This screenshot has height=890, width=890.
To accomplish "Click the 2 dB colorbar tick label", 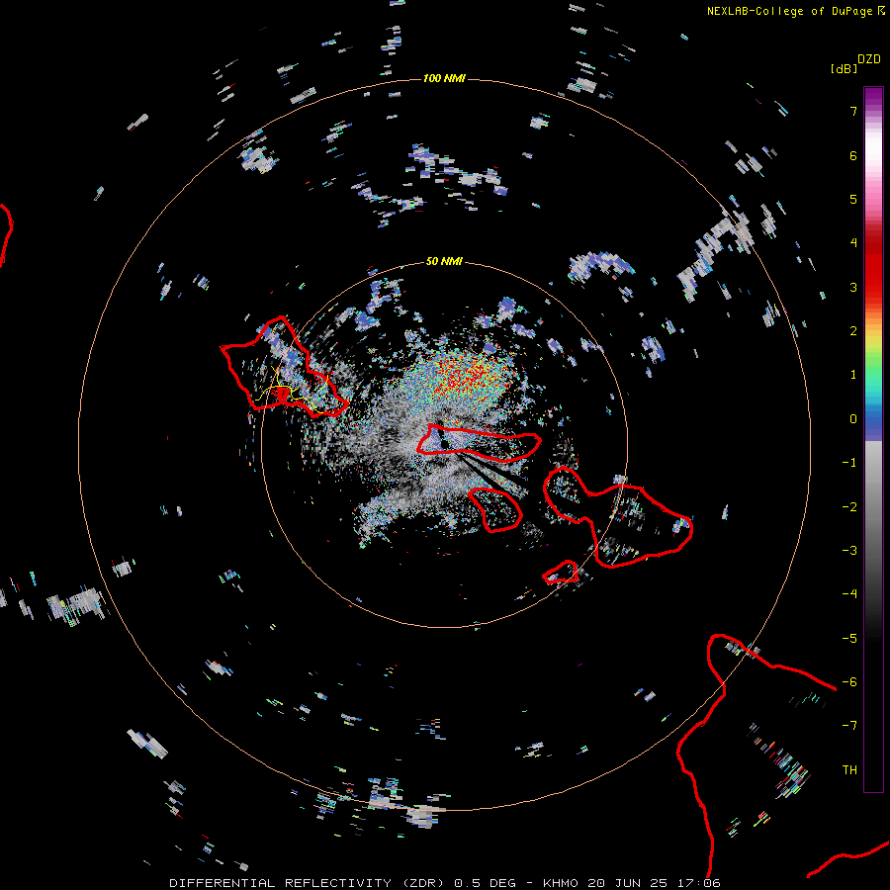I will coord(853,331).
